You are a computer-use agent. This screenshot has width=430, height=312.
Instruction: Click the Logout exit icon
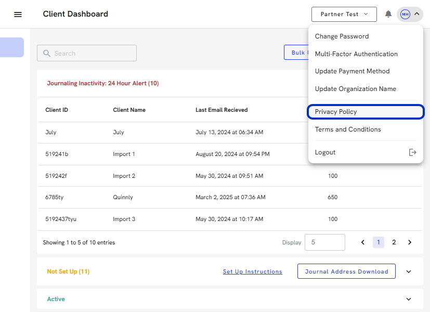413,152
